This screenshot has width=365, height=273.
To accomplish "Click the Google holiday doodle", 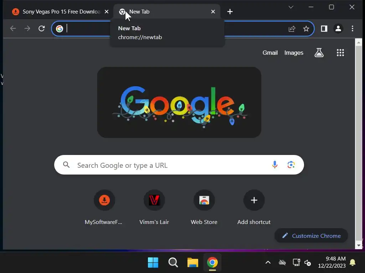I will click(x=179, y=102).
